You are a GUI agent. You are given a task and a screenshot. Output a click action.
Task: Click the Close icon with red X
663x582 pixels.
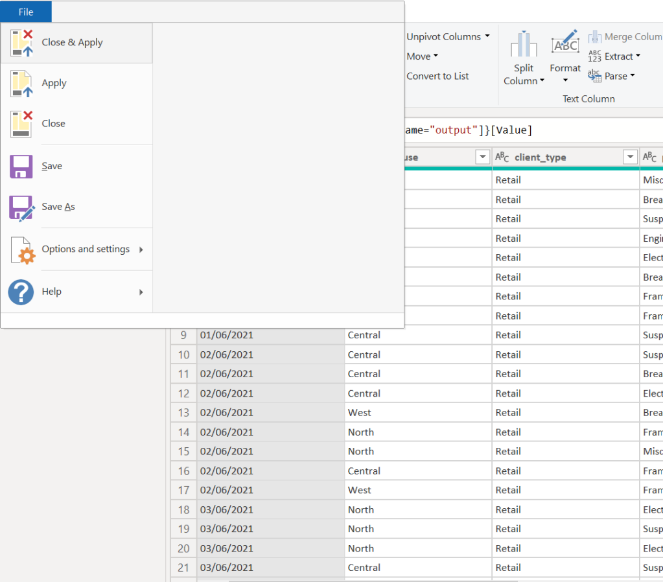21,124
